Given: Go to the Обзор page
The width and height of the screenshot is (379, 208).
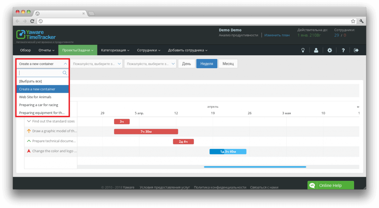Looking at the screenshot, I should tap(26, 50).
